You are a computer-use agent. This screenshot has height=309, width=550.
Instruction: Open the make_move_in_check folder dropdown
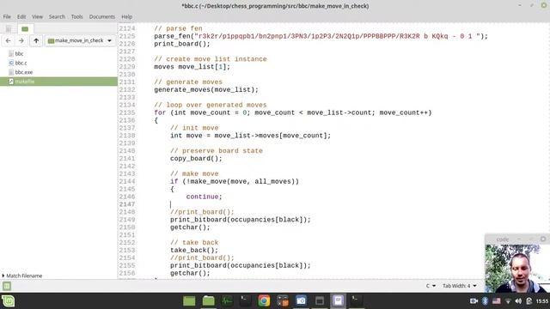pyautogui.click(x=80, y=40)
